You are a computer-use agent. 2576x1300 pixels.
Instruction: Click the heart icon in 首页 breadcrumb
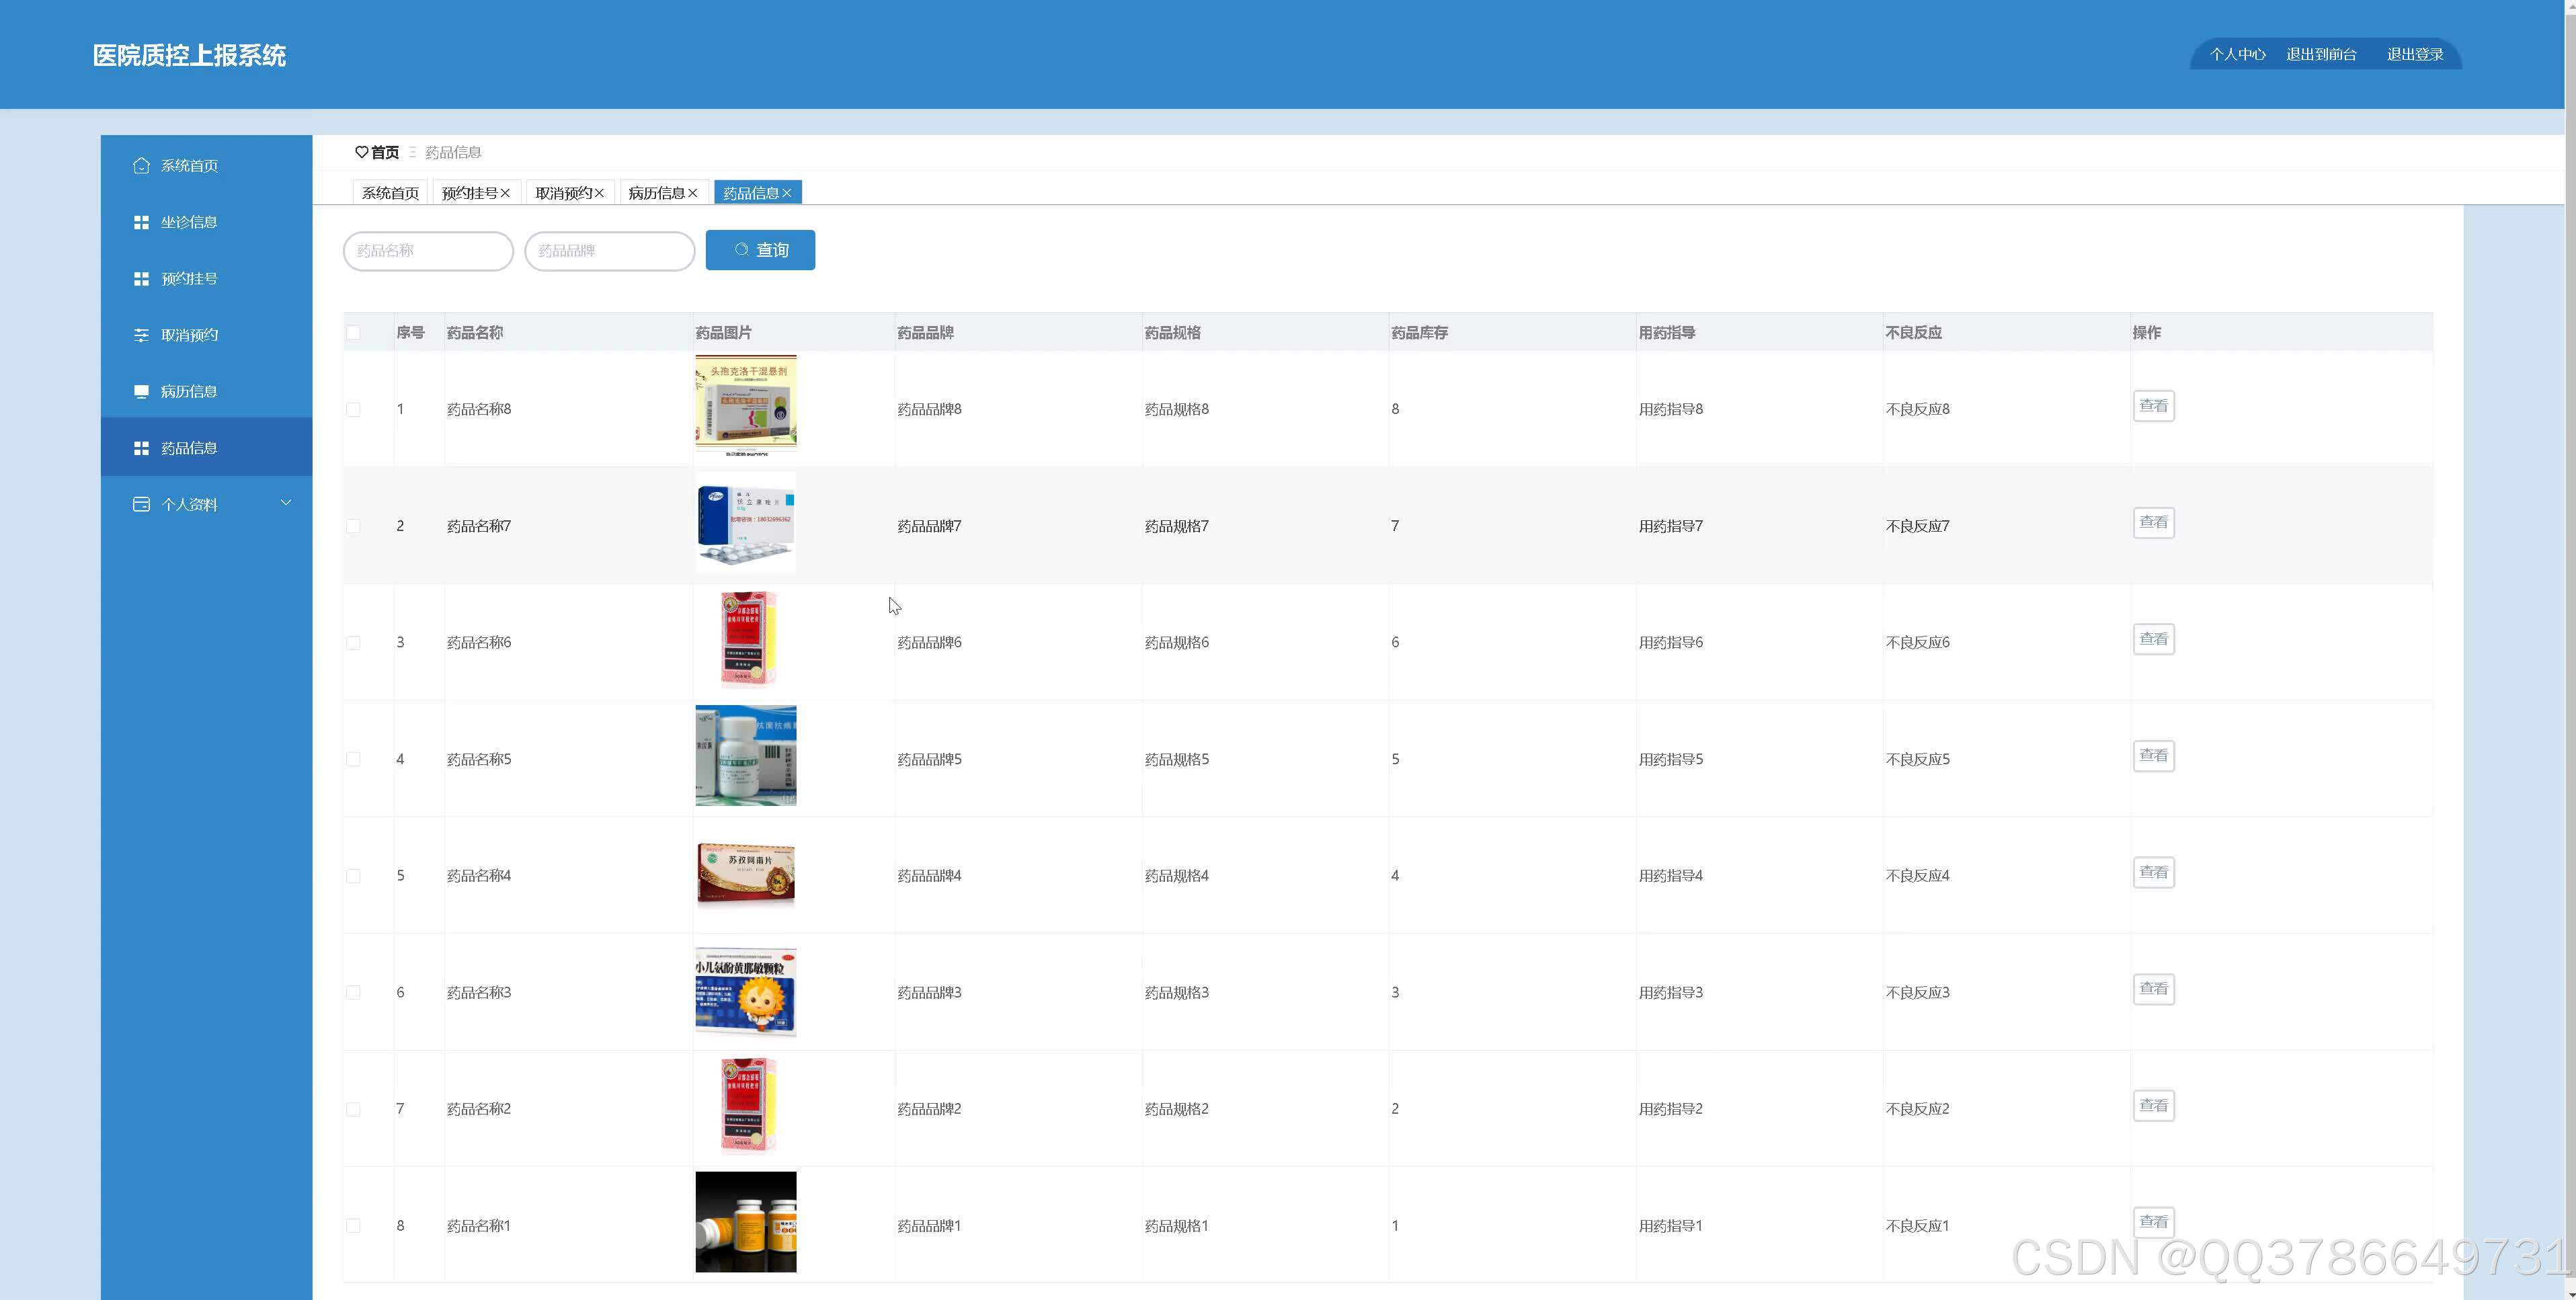[x=361, y=152]
